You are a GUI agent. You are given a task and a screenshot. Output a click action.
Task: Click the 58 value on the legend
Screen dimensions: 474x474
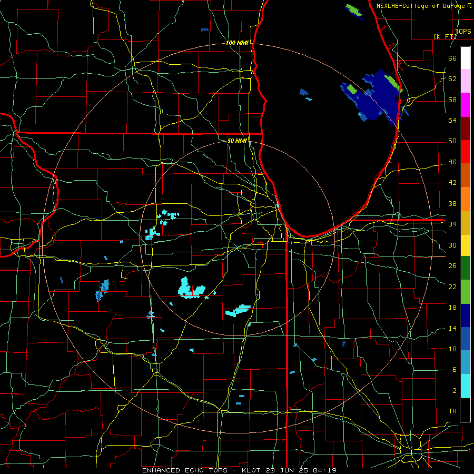pos(452,100)
